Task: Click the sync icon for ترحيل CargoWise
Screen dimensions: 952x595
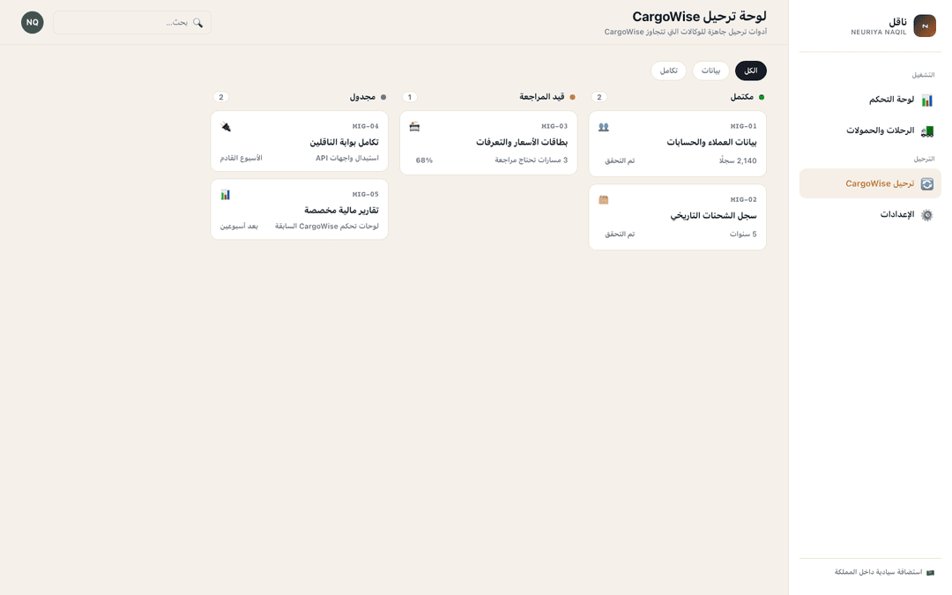Action: point(926,184)
